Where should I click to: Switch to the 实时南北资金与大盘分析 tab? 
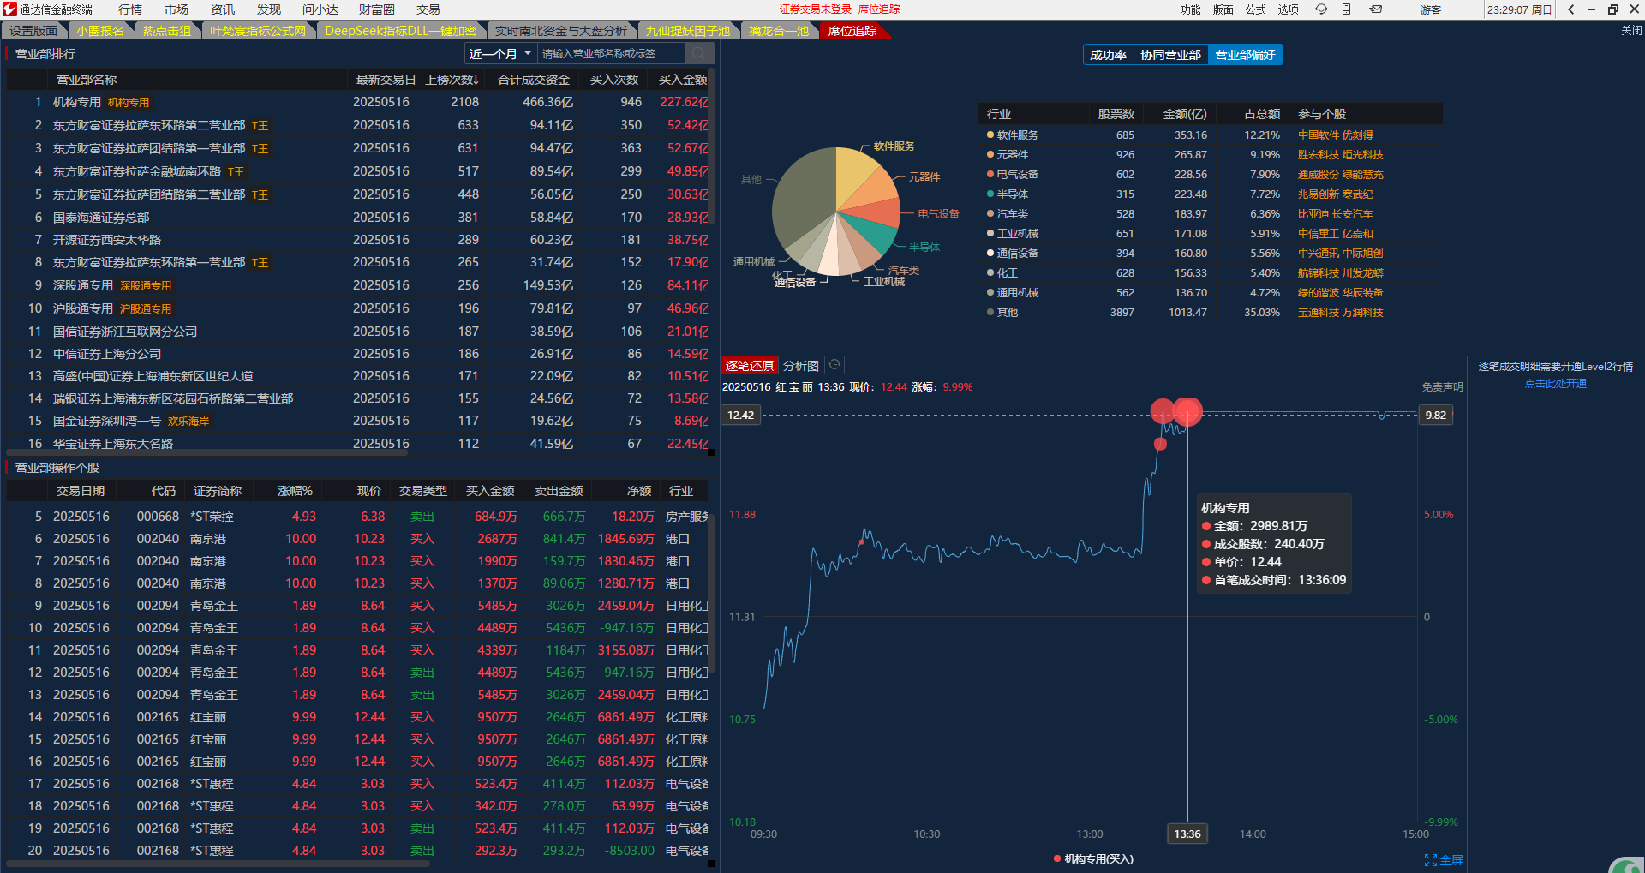(x=561, y=31)
